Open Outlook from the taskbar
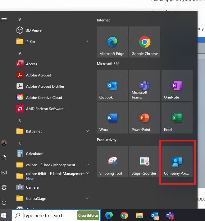205x221 pixels. 155,216
